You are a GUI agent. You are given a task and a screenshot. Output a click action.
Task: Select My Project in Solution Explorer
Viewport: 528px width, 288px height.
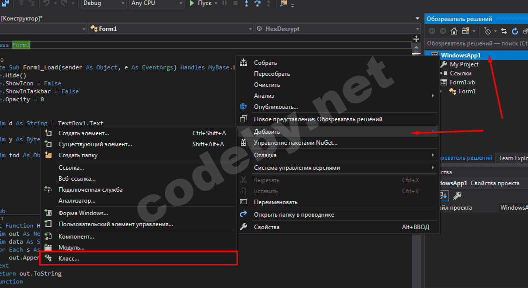coord(464,64)
